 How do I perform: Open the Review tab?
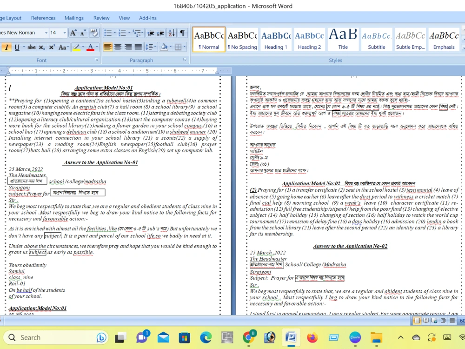click(101, 18)
